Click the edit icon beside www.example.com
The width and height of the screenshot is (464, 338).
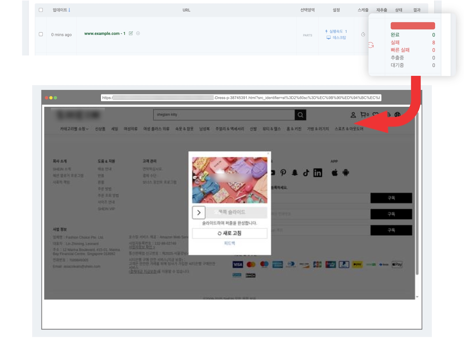click(x=131, y=33)
